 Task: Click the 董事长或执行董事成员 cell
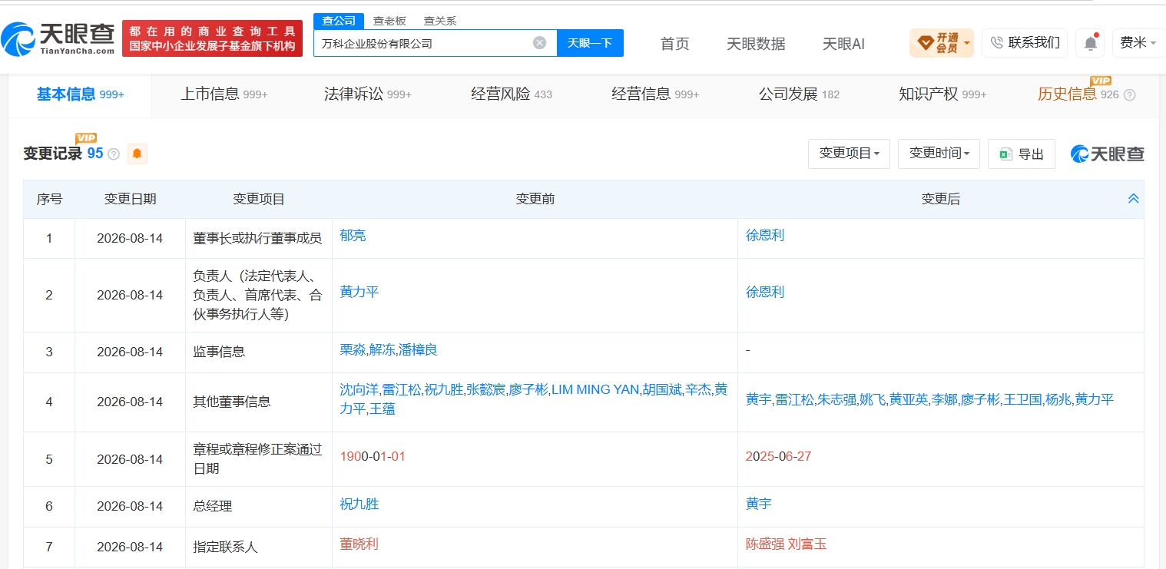tap(259, 239)
